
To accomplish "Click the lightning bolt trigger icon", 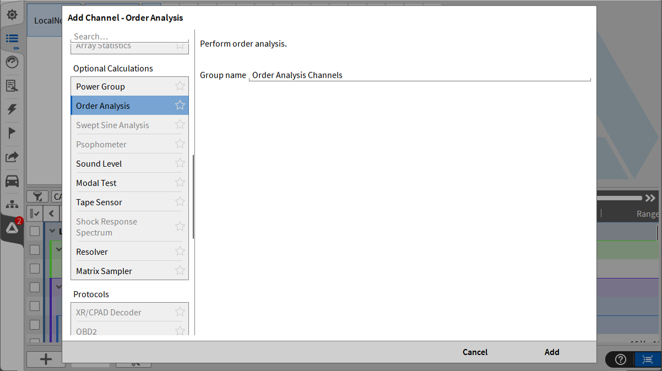I will tap(12, 109).
